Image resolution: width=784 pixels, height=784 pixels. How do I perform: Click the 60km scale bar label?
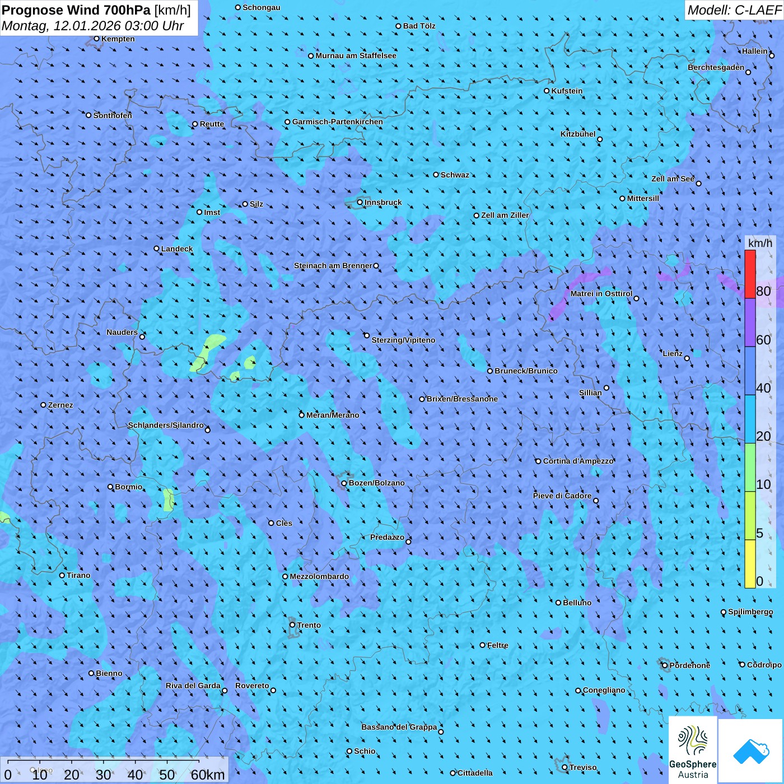click(x=207, y=774)
